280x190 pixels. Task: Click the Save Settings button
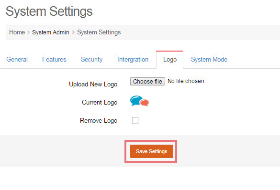point(152,151)
